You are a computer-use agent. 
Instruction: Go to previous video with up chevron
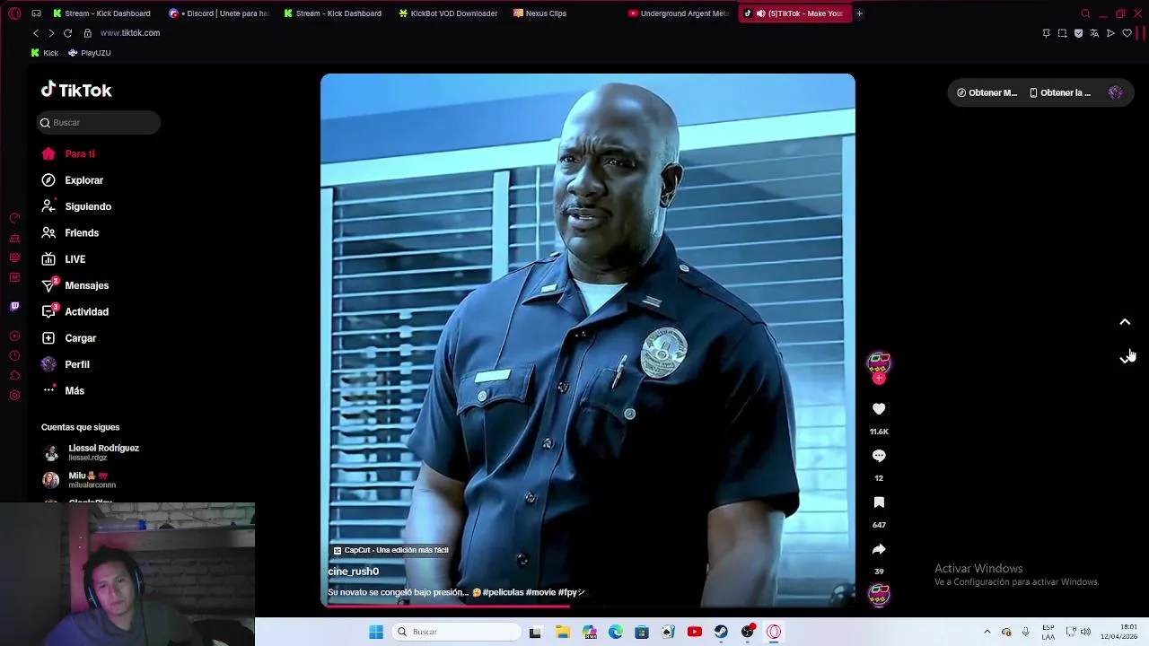pos(1125,322)
